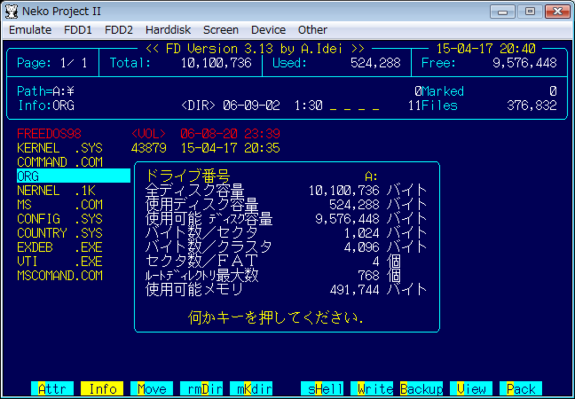Select the KERNEL.SYS file entry
The width and height of the screenshot is (575, 399).
pos(60,148)
